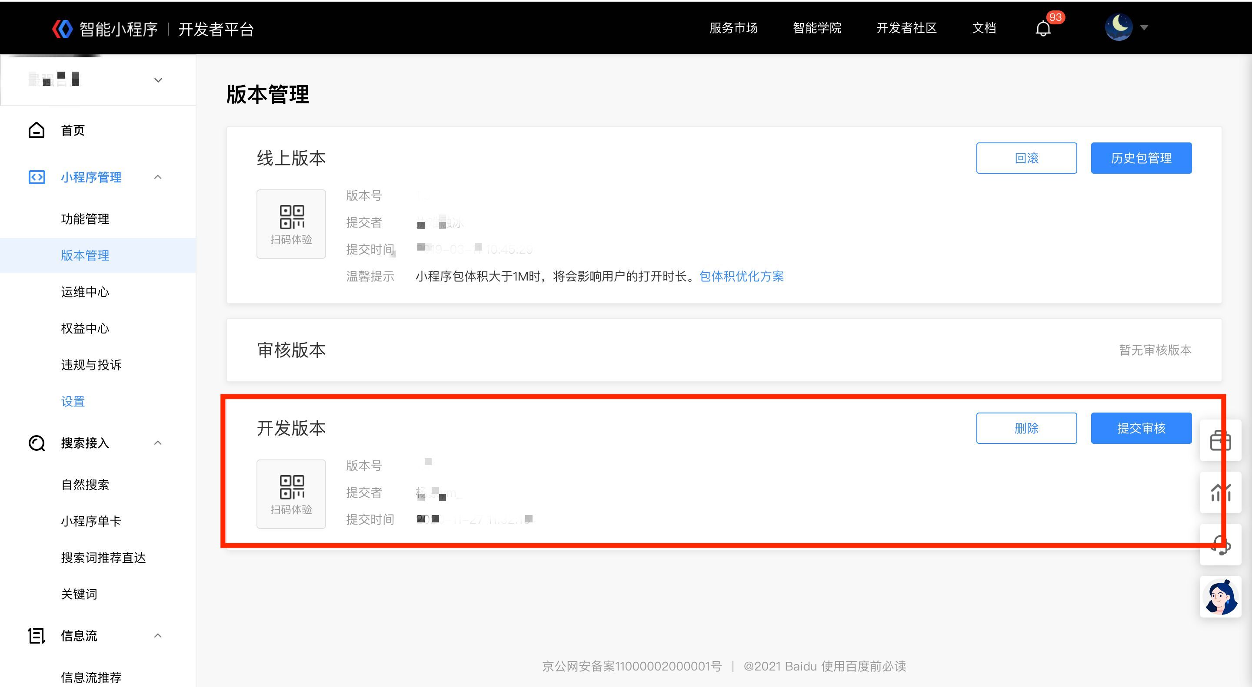Open the 包体积优化方案 link

[x=741, y=276]
